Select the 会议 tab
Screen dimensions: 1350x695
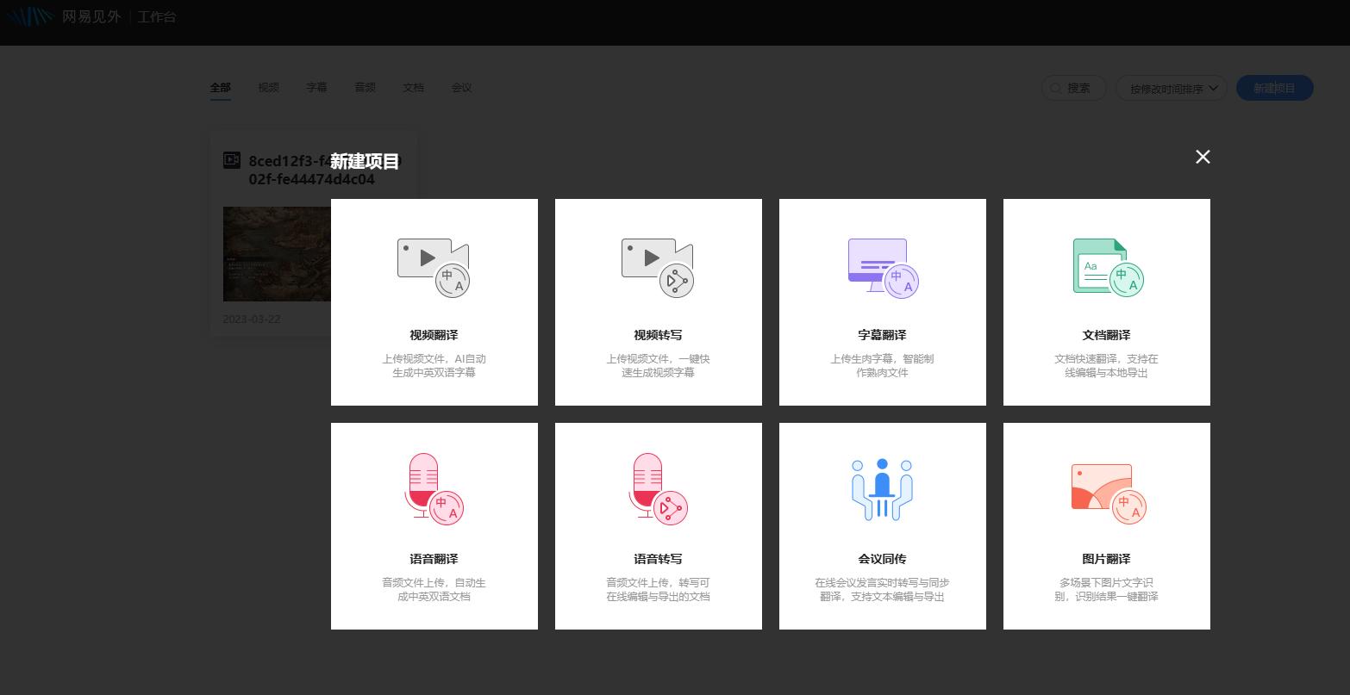click(x=461, y=87)
